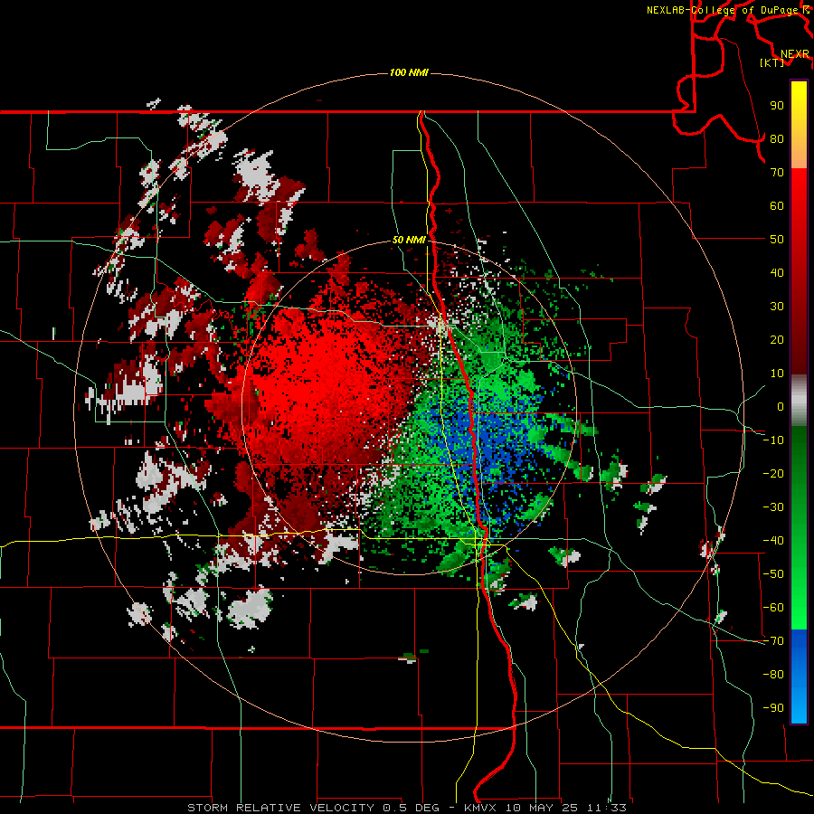
Task: Click the gray zero-velocity segment of the color bar
Action: 799,401
